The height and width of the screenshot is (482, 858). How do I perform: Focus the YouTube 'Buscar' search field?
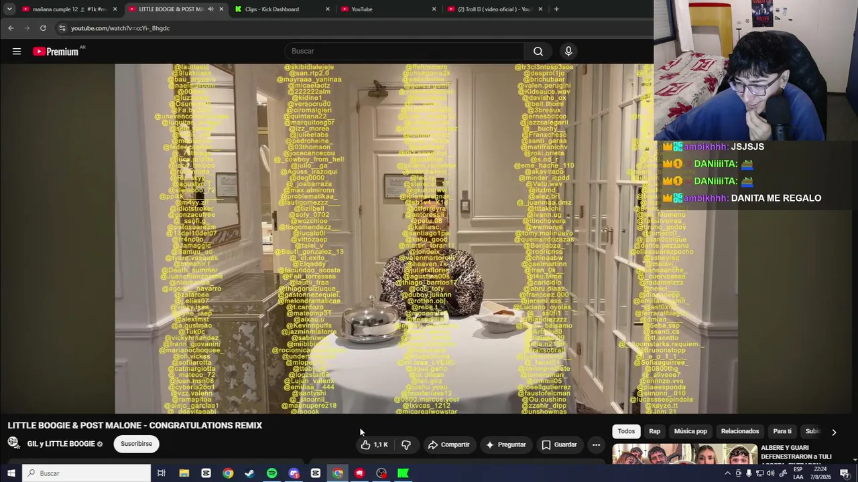404,51
